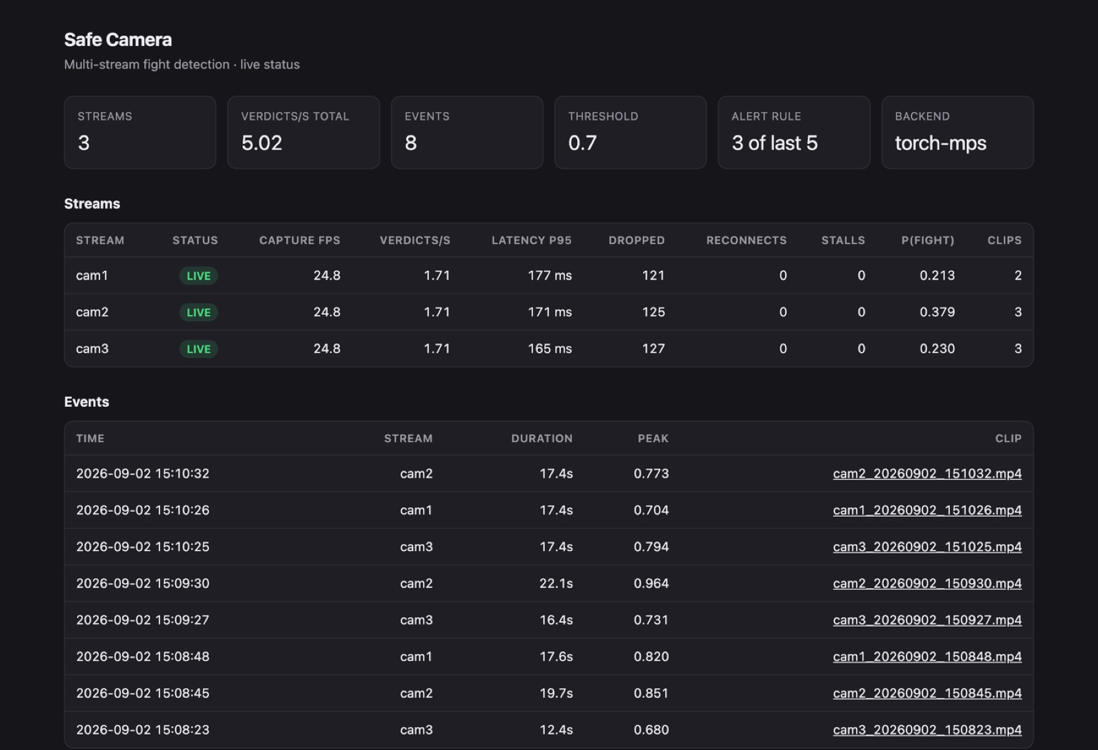Click the CAPTURE FPS column header

pos(299,240)
